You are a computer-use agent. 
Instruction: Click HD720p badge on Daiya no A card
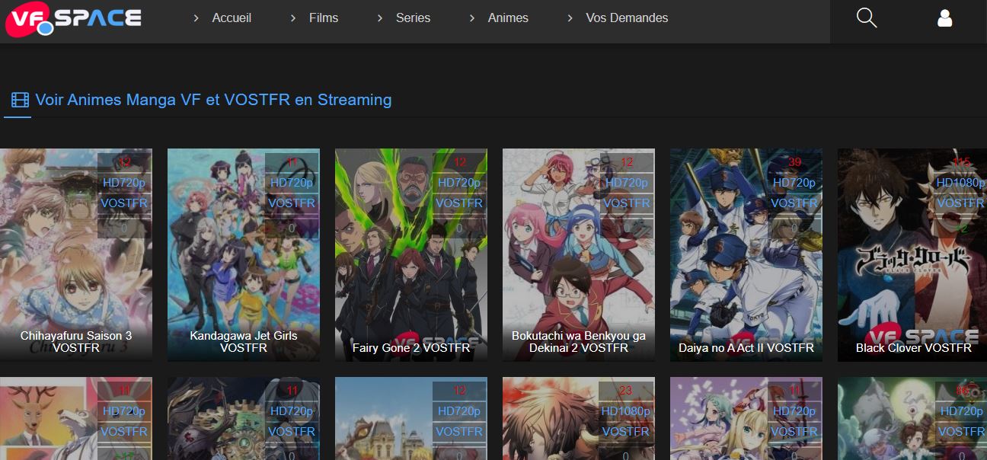pyautogui.click(x=794, y=183)
